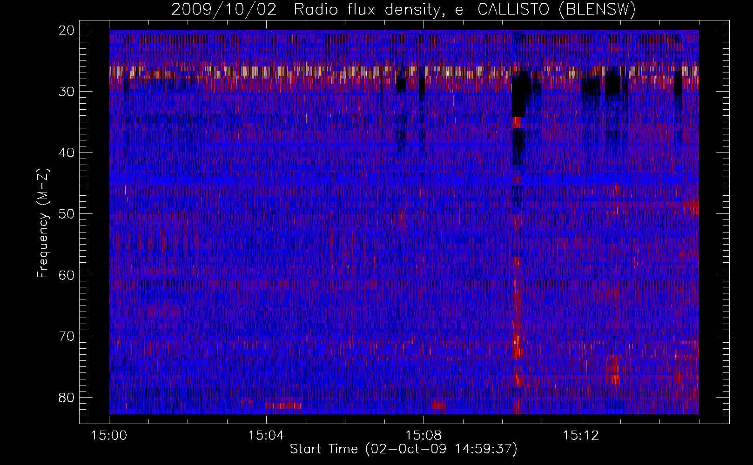Click the 'Frequency (MHZ)' axis label
Viewport: 753px width, 465px height.
pyautogui.click(x=43, y=223)
